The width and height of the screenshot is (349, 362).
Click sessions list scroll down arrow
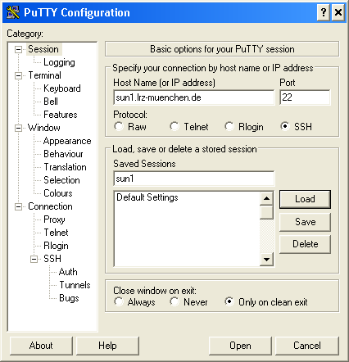point(266,259)
